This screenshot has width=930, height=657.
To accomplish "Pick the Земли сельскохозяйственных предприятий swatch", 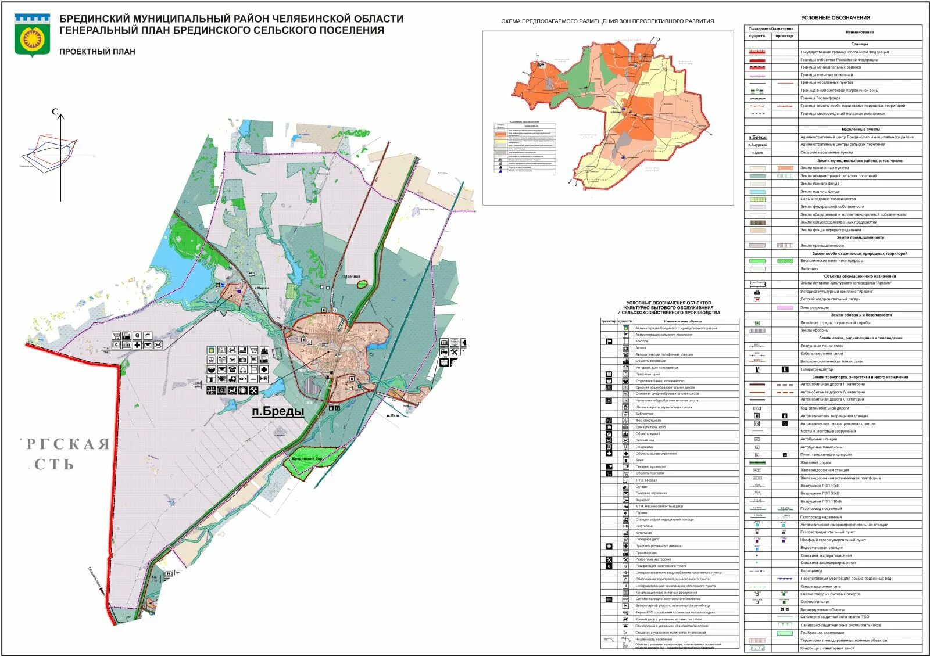I will 757,222.
